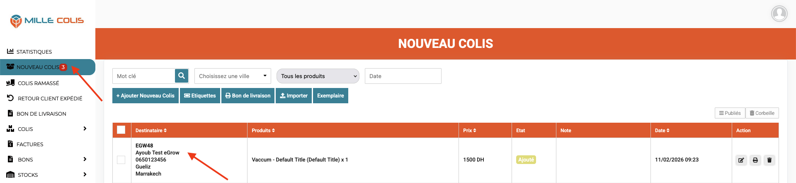Click the search magnifier icon

click(182, 76)
